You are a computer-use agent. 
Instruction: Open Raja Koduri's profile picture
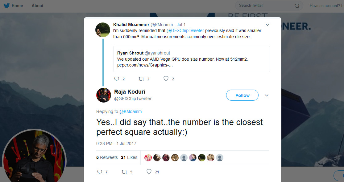coord(104,95)
